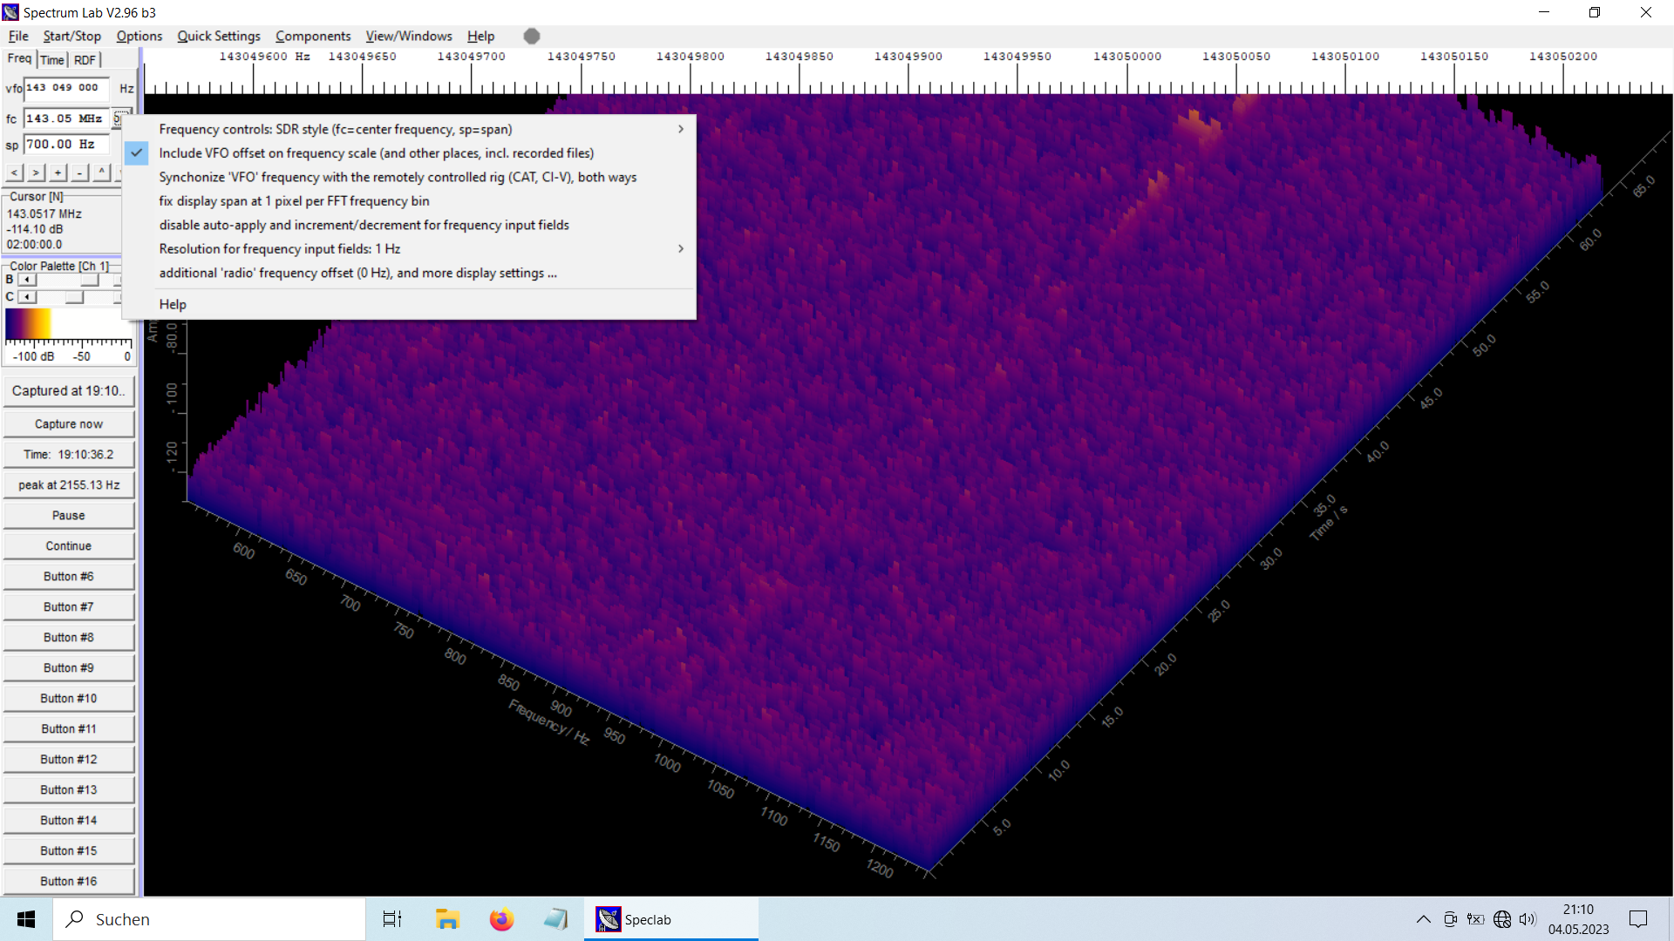Open the View/Windows menu
1674x941 pixels.
pos(409,36)
